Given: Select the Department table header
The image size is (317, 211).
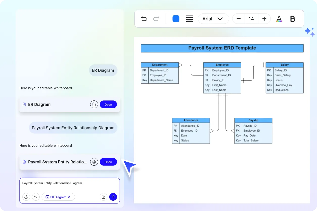Looking at the screenshot, I should pyautogui.click(x=160, y=65).
